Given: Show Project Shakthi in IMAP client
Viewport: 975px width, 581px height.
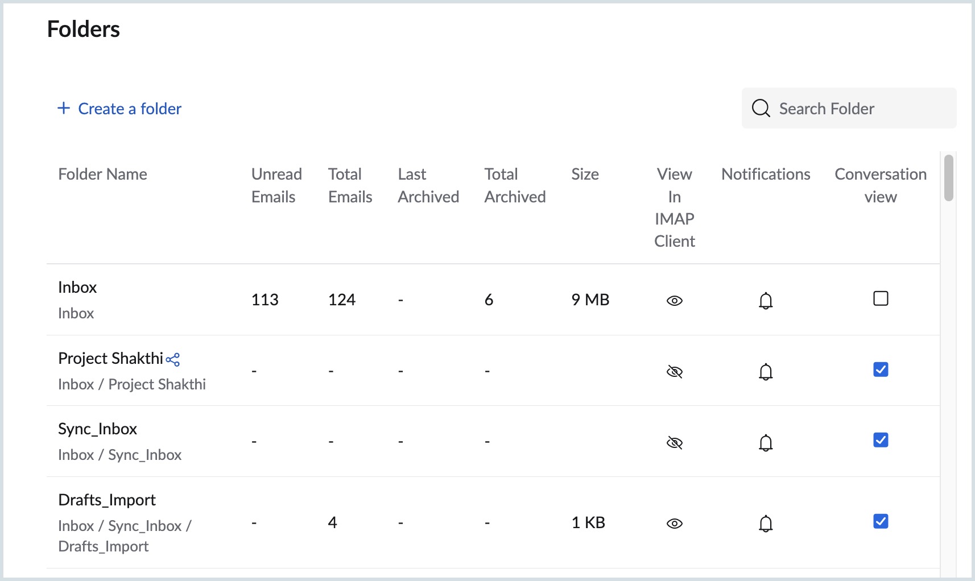Looking at the screenshot, I should [674, 372].
